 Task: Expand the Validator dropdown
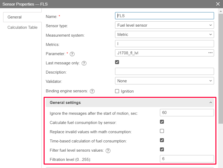tap(164, 81)
